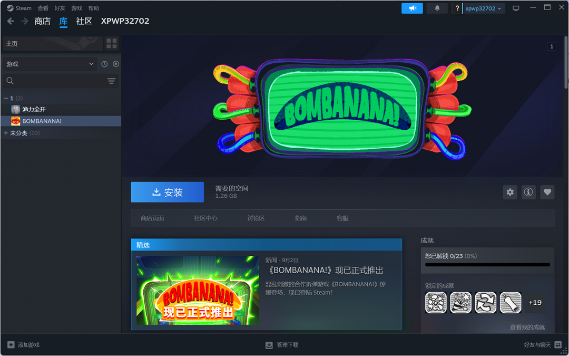
Task: Go to library 主页
Action: pos(53,44)
